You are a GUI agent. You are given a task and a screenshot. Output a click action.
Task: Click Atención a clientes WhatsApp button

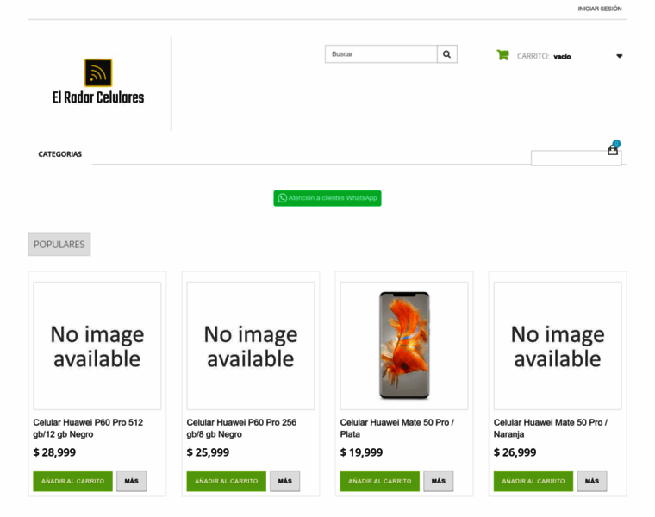pos(327,198)
